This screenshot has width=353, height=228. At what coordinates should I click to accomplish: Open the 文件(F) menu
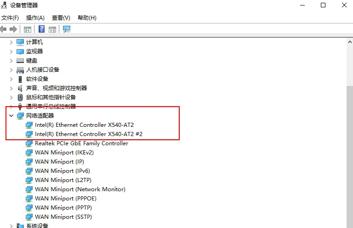[x=10, y=18]
